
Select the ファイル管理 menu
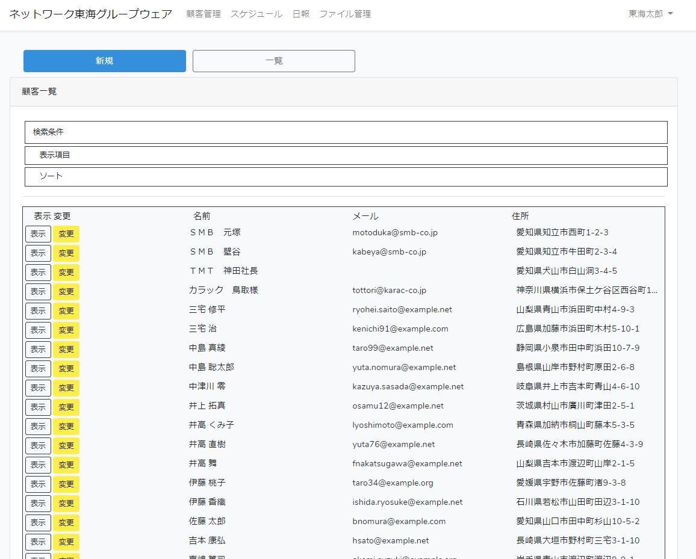click(x=345, y=14)
